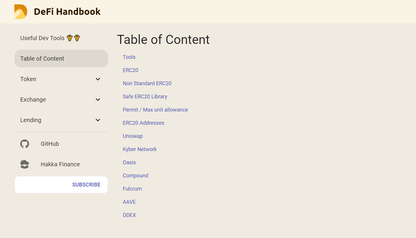Viewport: 416px width, 238px height.
Task: Open the Safe ERC20 Library link
Action: 145,97
